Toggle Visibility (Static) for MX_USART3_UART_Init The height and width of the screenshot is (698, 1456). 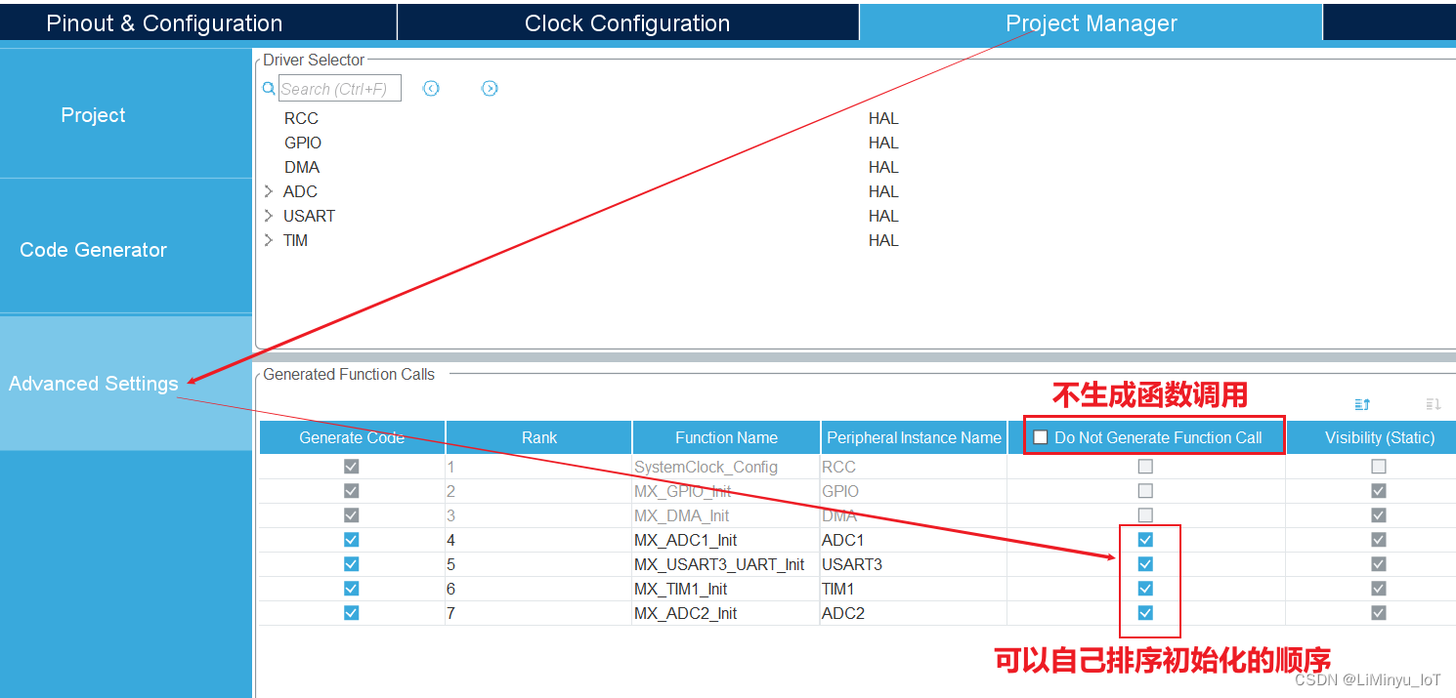point(1378,563)
